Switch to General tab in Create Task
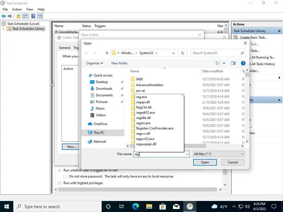 [65, 48]
